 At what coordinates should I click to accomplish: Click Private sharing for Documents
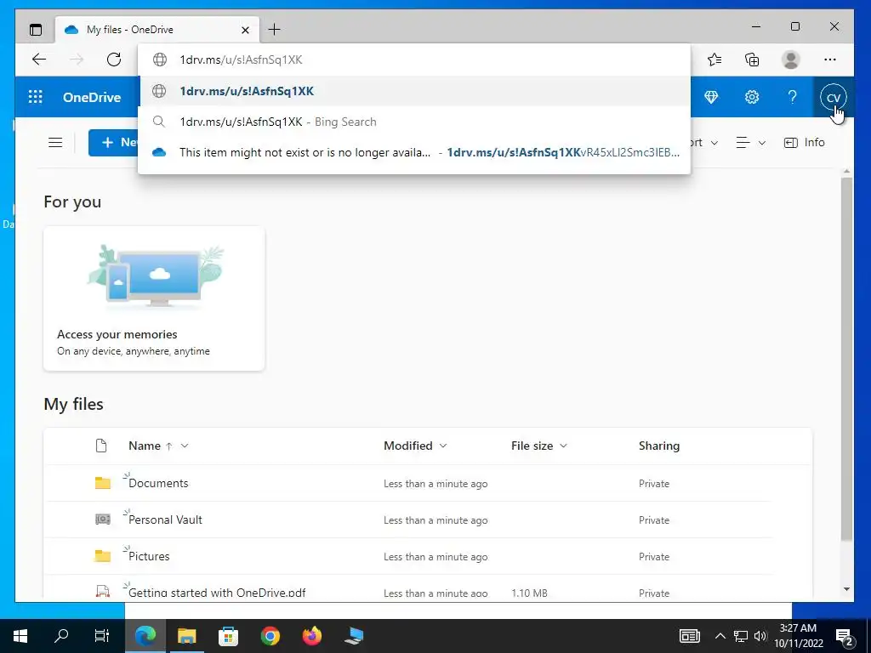[x=654, y=484]
